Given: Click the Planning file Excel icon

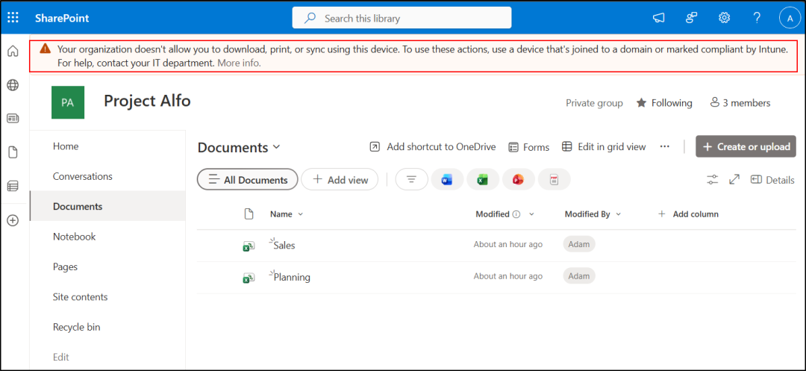Looking at the screenshot, I should pyautogui.click(x=249, y=278).
